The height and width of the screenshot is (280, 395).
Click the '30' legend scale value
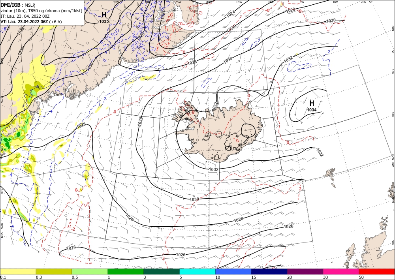325,277
